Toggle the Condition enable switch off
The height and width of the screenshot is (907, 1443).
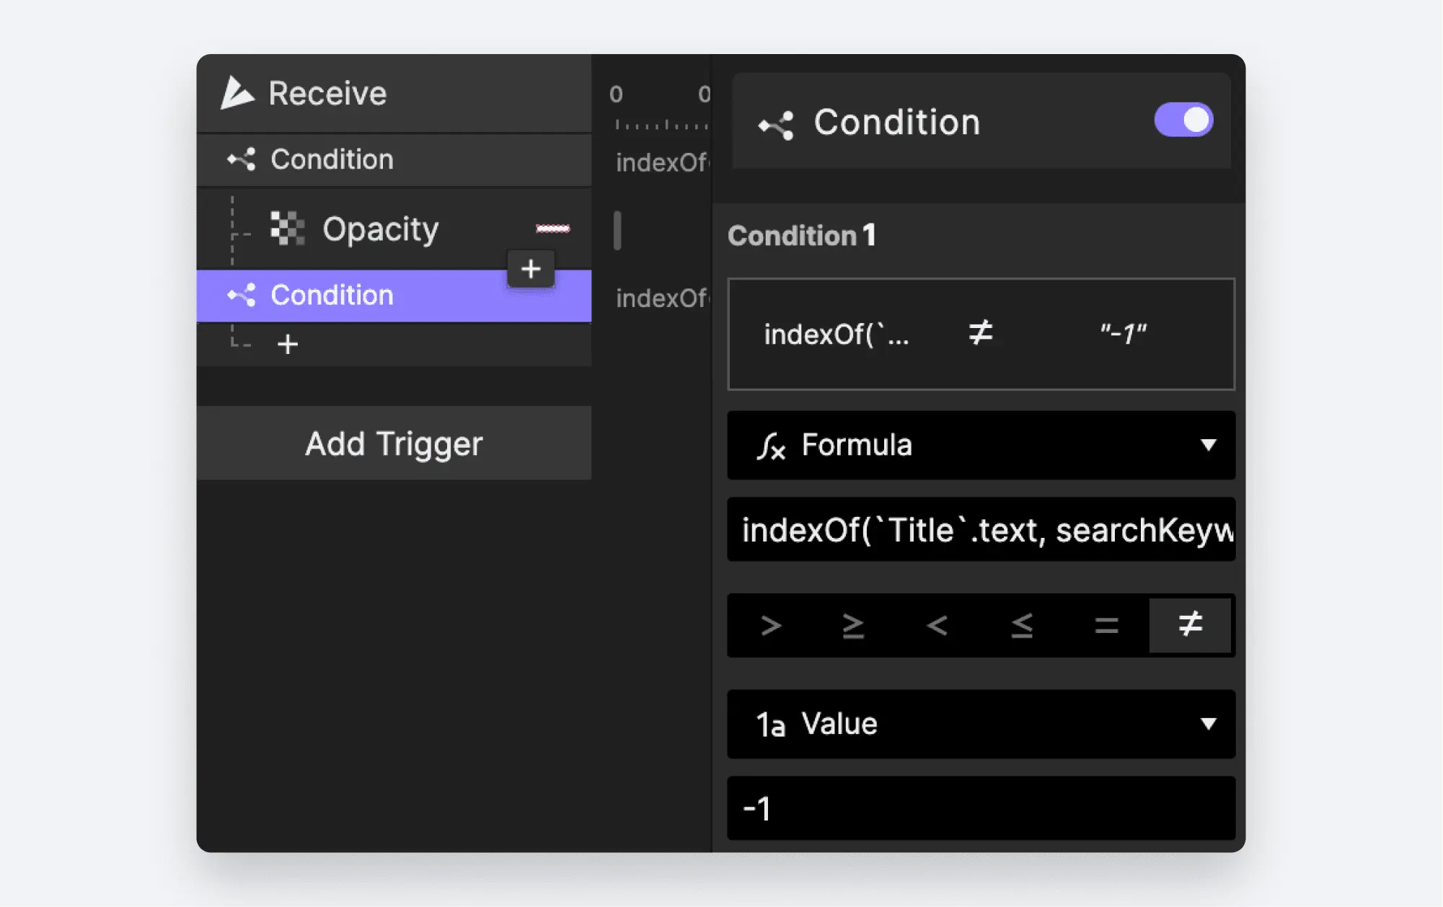pos(1183,120)
